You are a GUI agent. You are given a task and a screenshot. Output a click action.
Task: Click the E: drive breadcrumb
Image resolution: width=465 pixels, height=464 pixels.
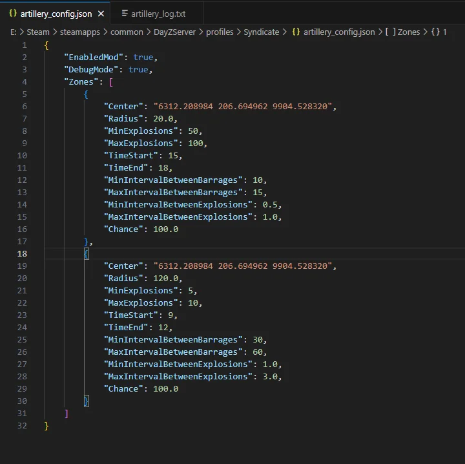pyautogui.click(x=13, y=32)
